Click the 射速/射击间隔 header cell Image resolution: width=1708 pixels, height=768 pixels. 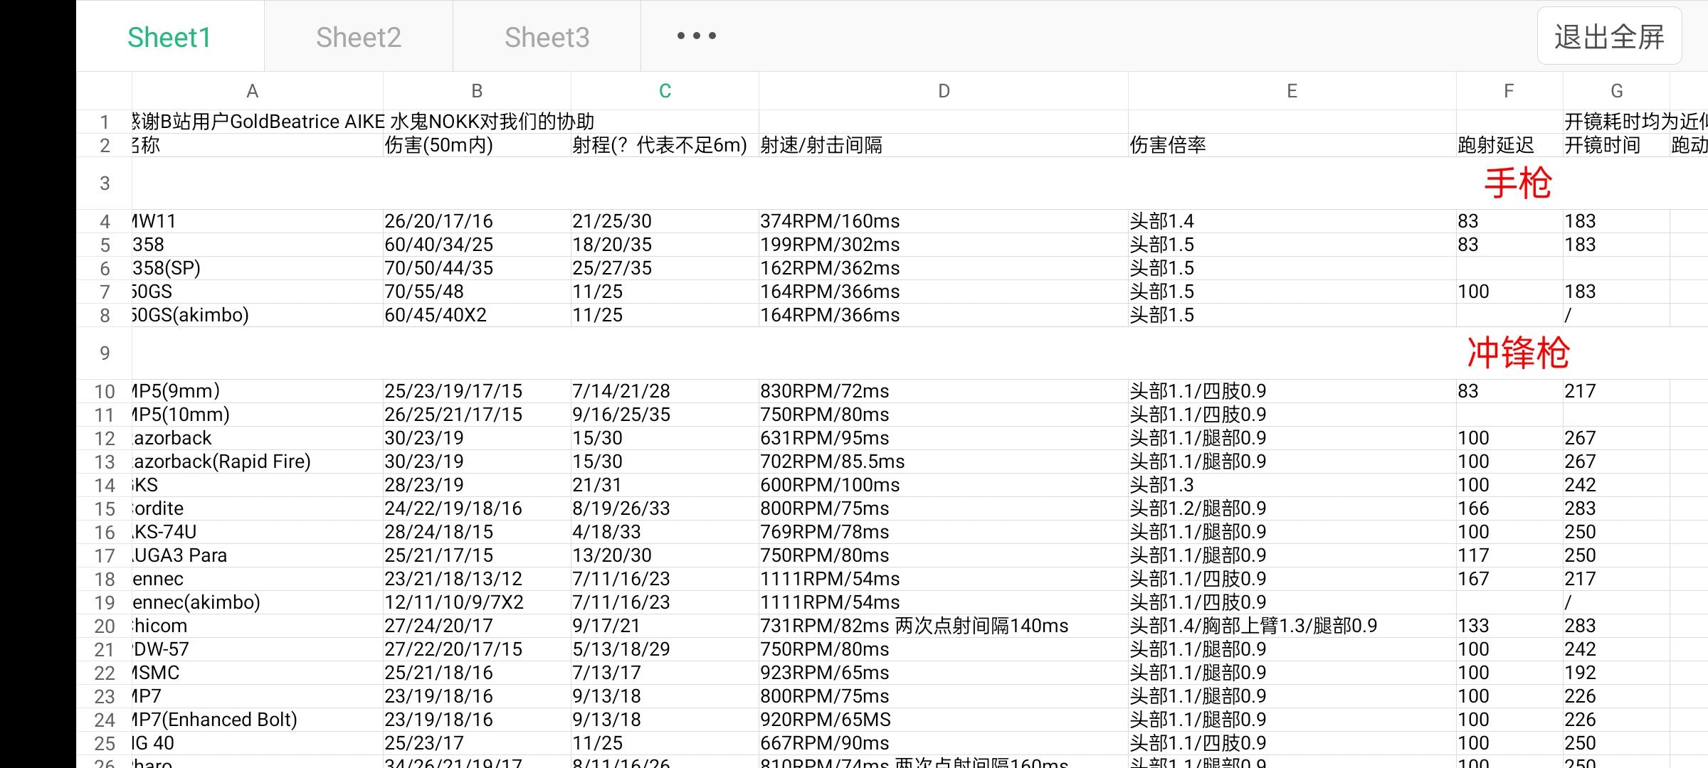tap(944, 145)
